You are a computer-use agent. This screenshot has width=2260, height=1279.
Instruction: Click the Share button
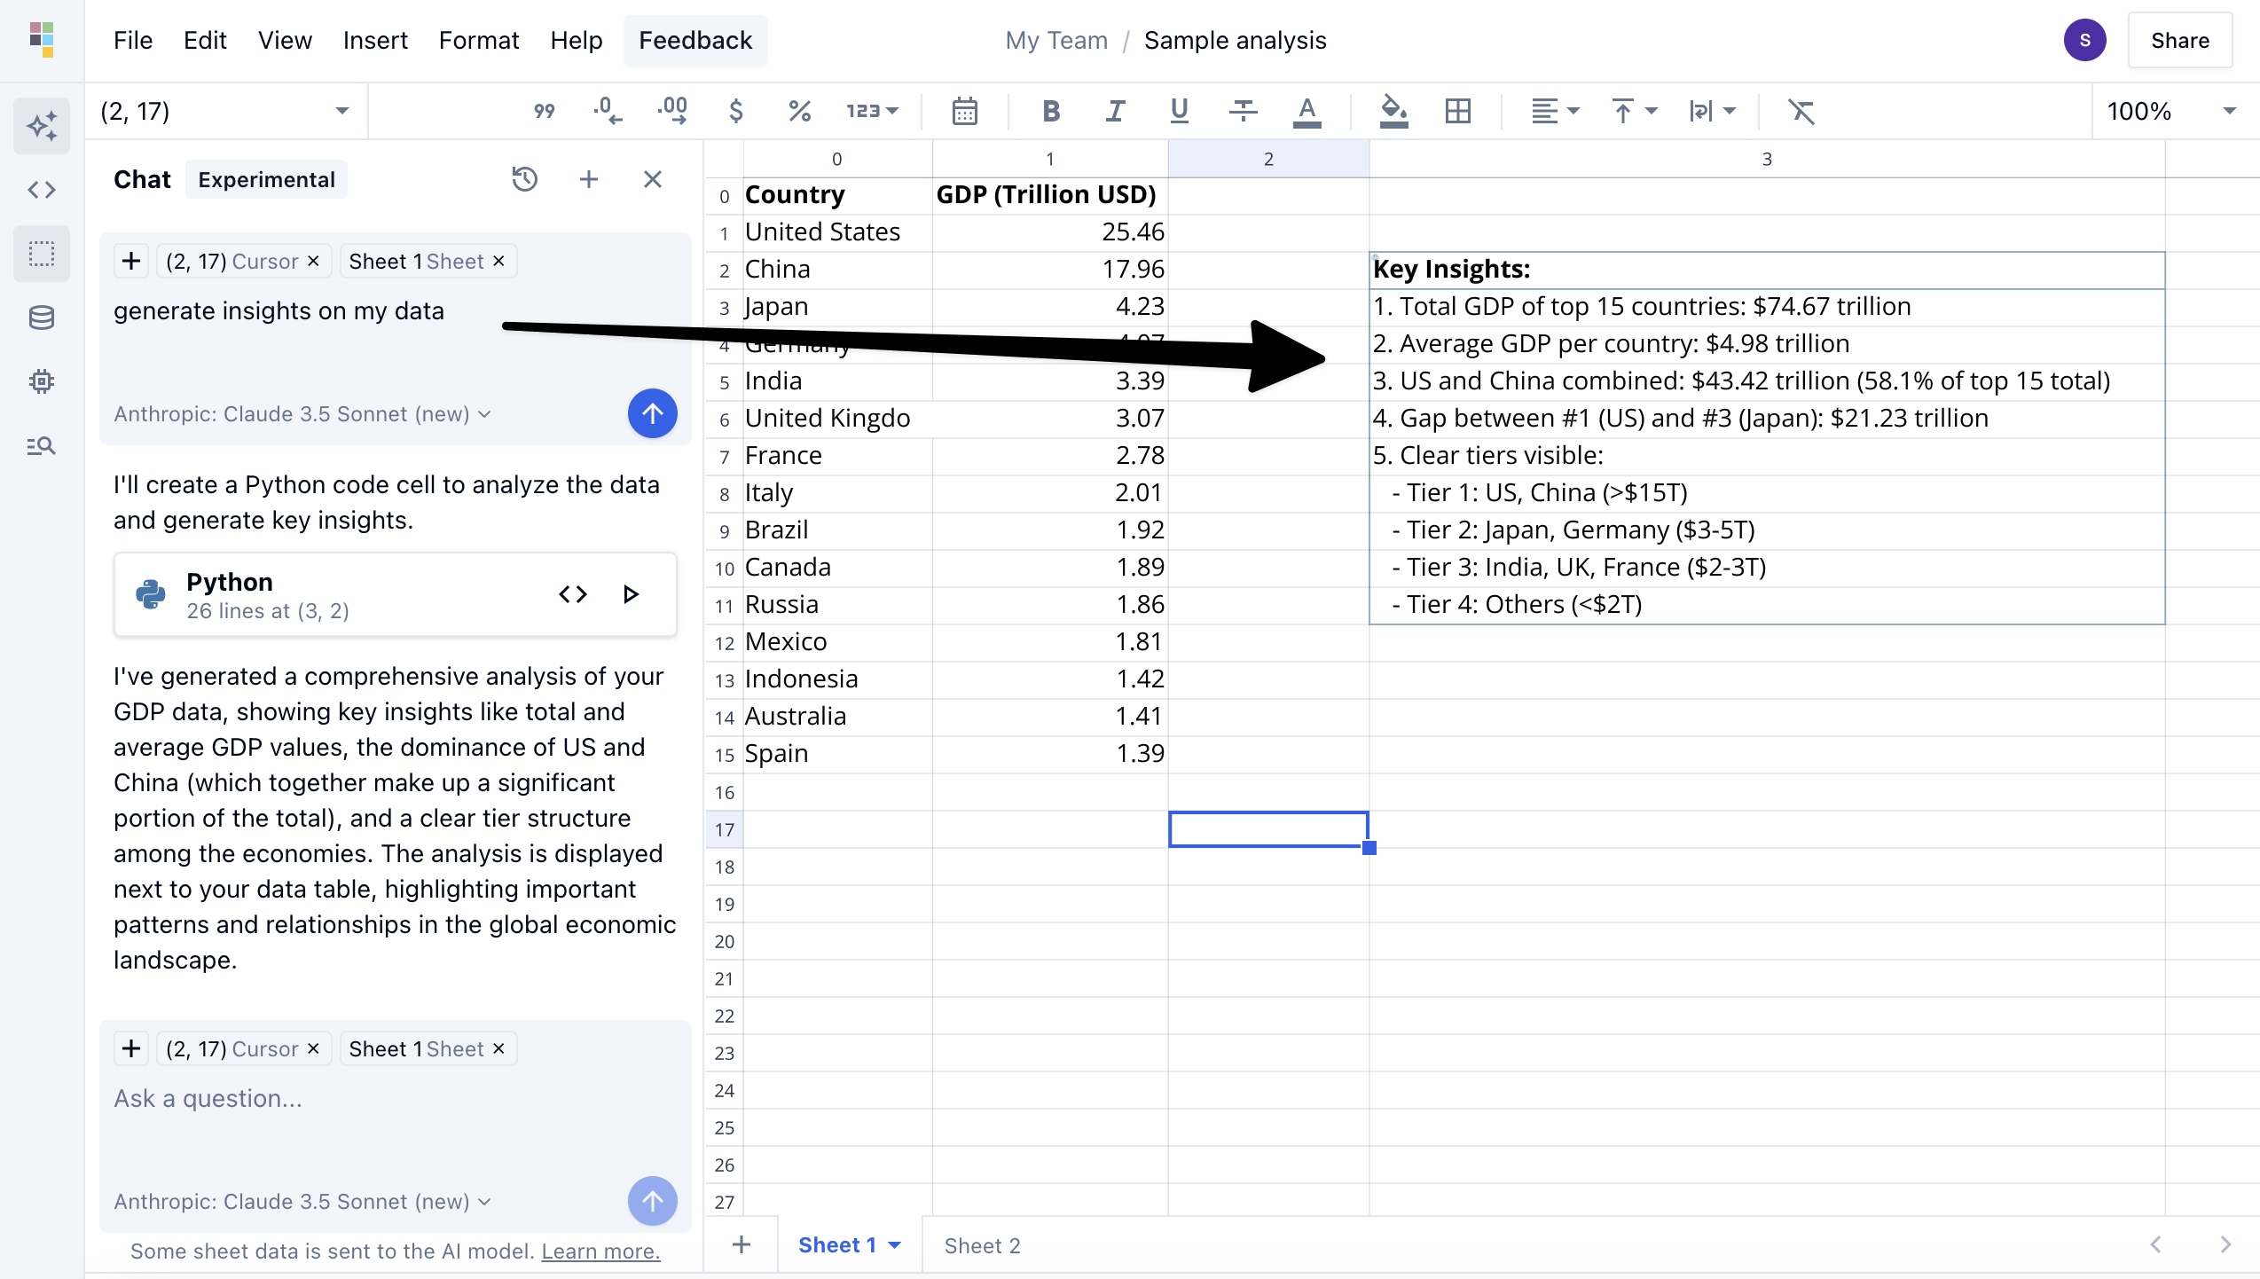click(x=2179, y=40)
